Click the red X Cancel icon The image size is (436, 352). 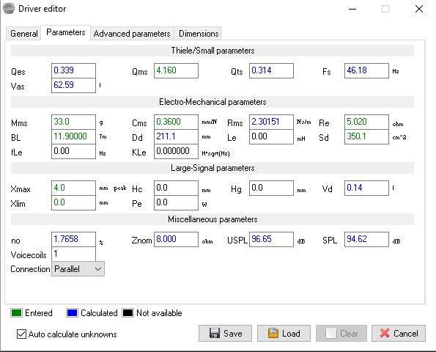pyautogui.click(x=385, y=333)
